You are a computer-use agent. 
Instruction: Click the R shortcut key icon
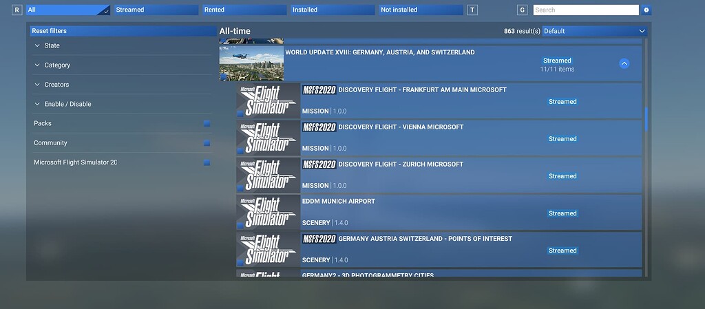click(17, 10)
